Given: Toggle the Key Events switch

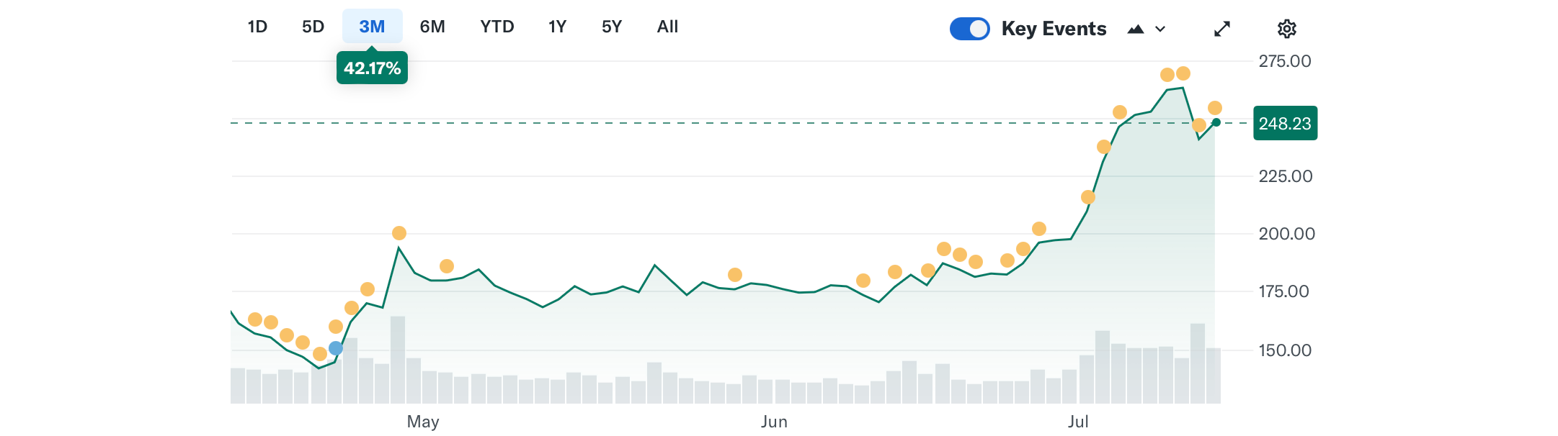Looking at the screenshot, I should point(969,29).
